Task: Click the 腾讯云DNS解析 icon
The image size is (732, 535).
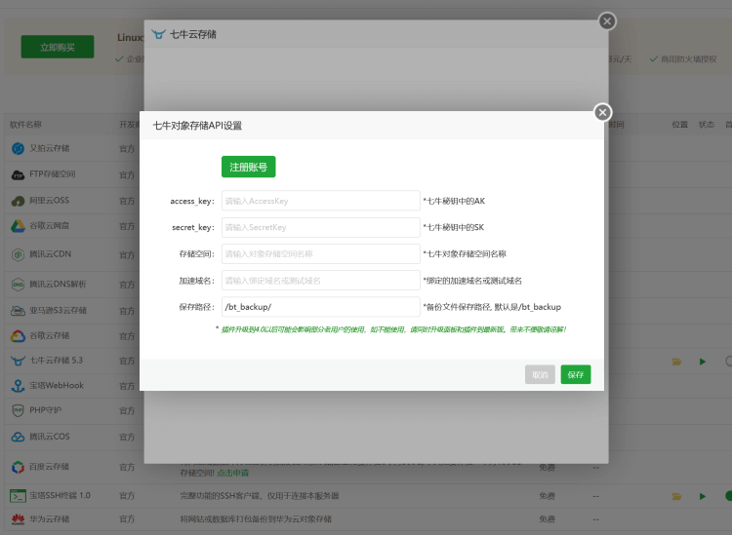Action: 18,285
